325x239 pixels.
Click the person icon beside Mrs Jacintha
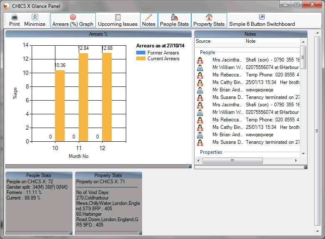click(x=200, y=60)
